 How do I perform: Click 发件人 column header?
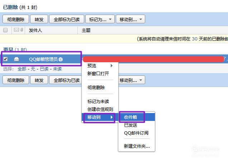35,30
